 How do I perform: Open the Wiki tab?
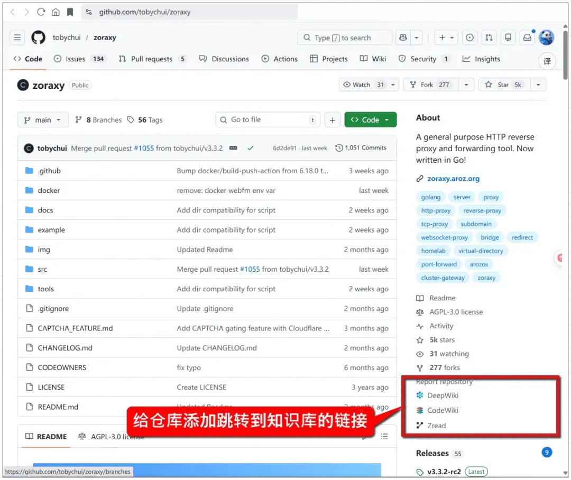(373, 59)
